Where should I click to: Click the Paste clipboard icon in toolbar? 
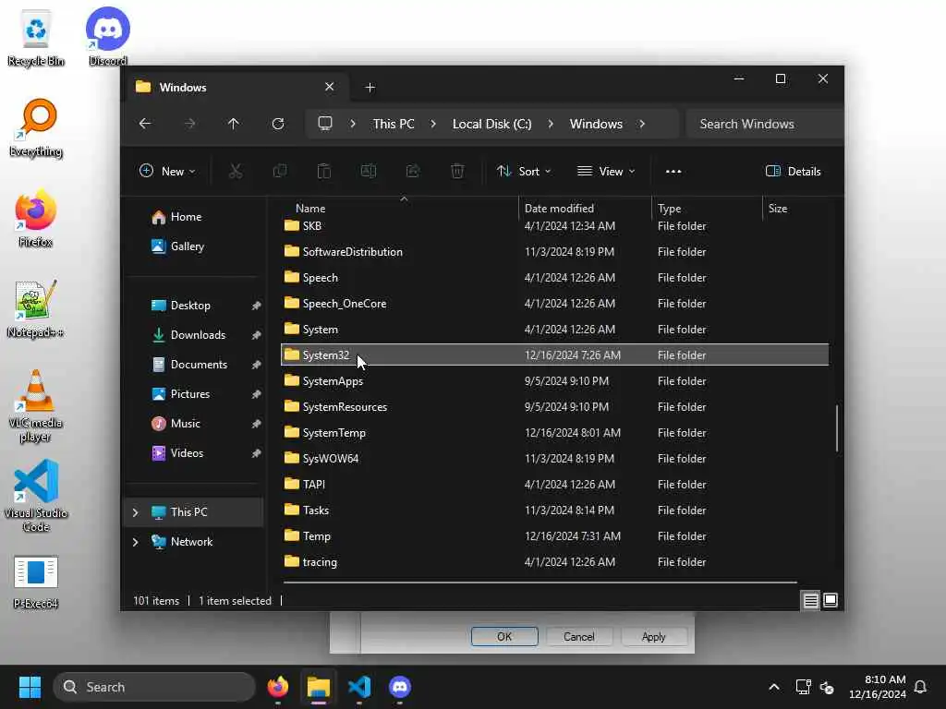[324, 171]
